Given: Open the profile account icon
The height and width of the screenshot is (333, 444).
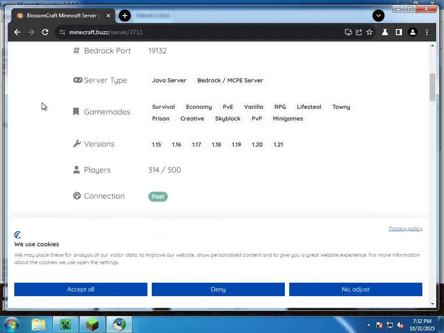Looking at the screenshot, I should pyautogui.click(x=413, y=32).
